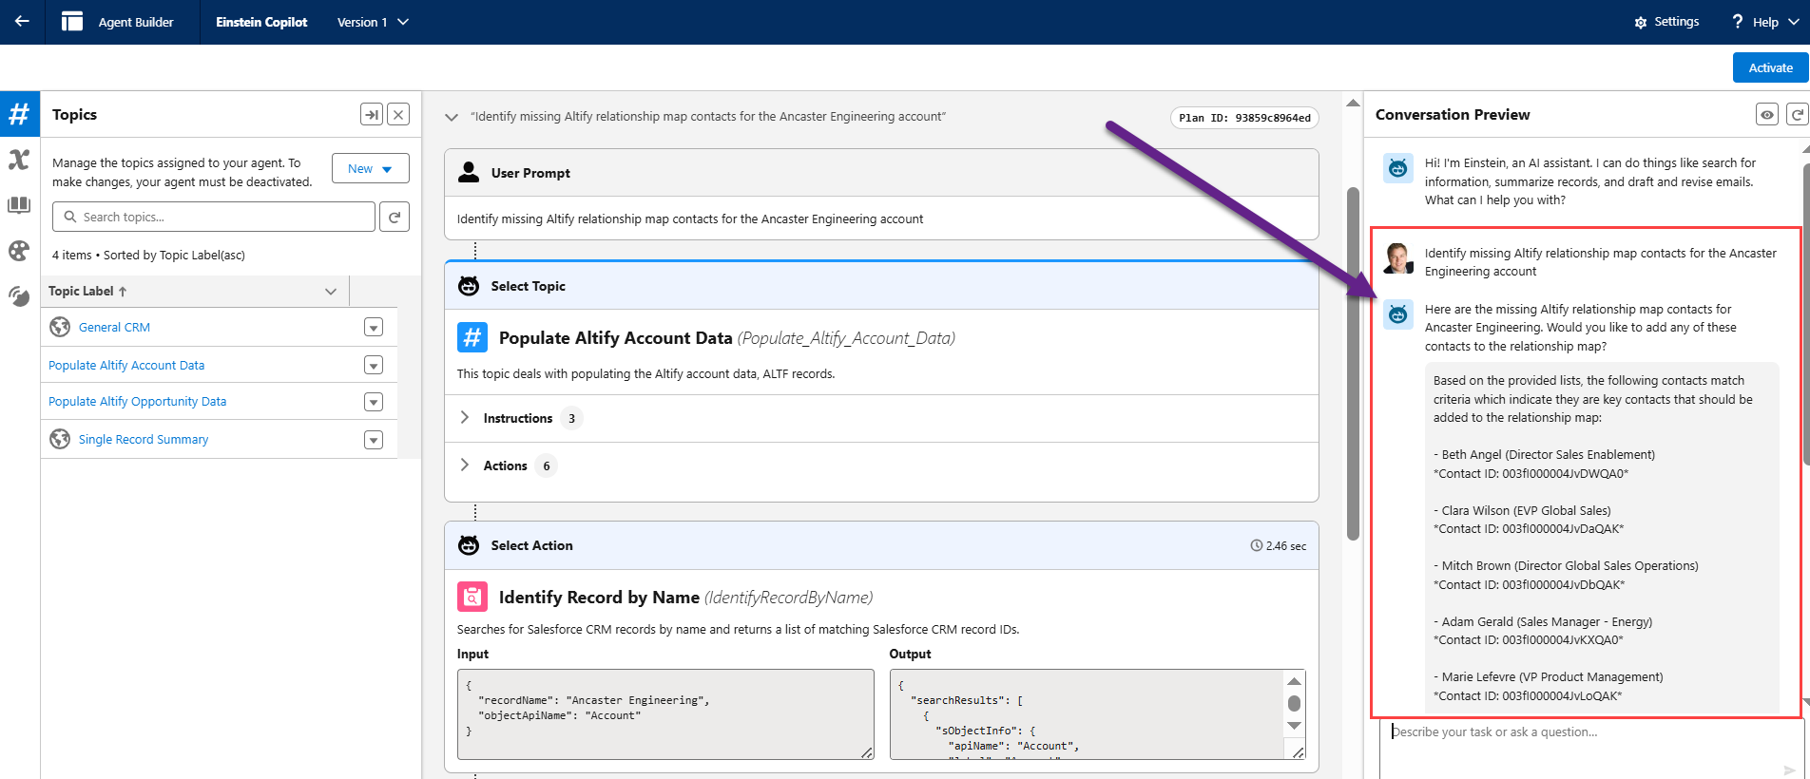Click the back arrow in the header
The image size is (1810, 779).
click(22, 22)
